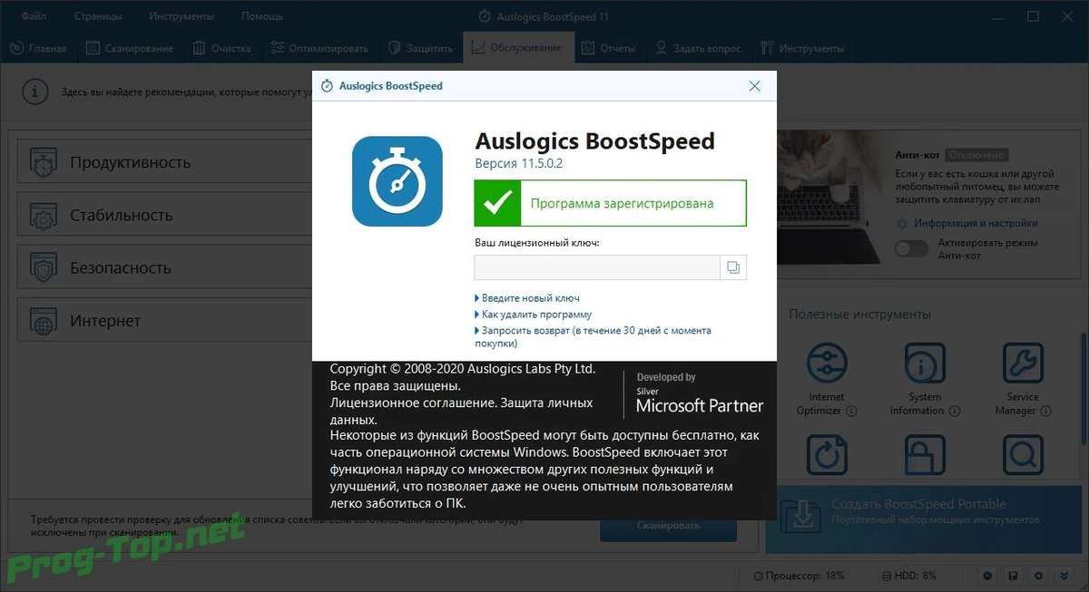Open settings gear icon in status bar

click(x=1038, y=576)
